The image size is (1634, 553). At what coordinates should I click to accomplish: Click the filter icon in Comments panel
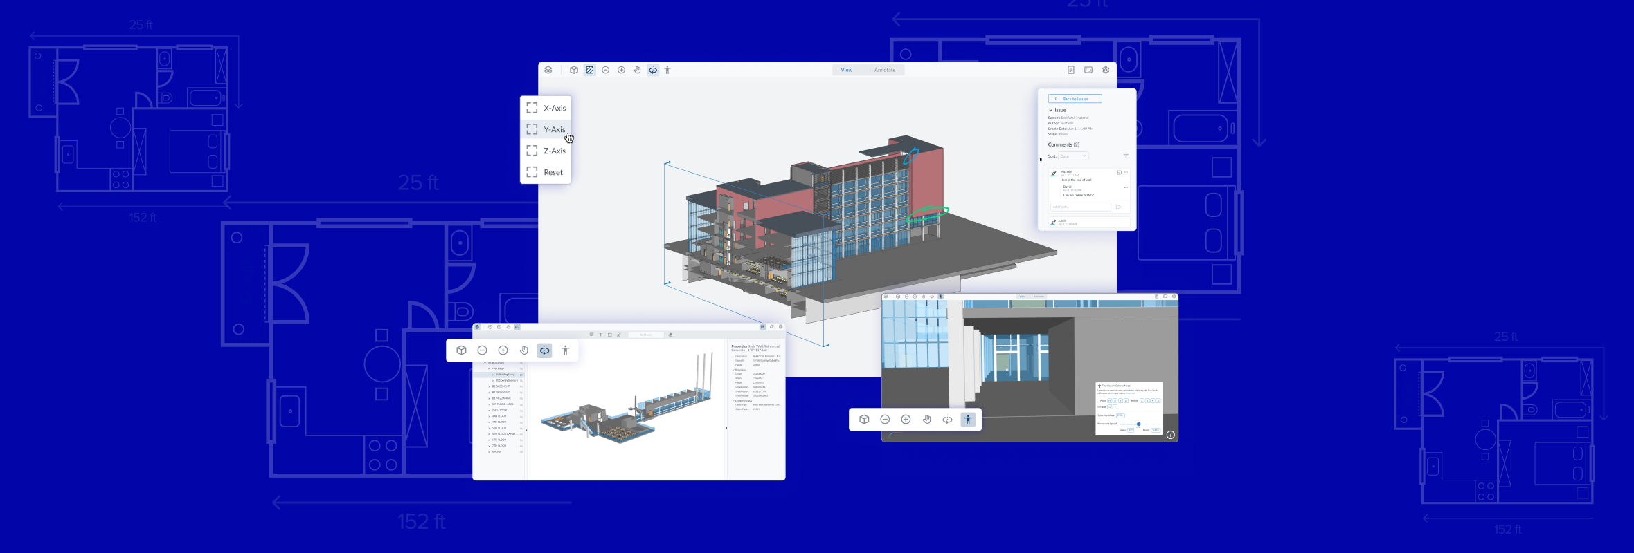(x=1126, y=156)
